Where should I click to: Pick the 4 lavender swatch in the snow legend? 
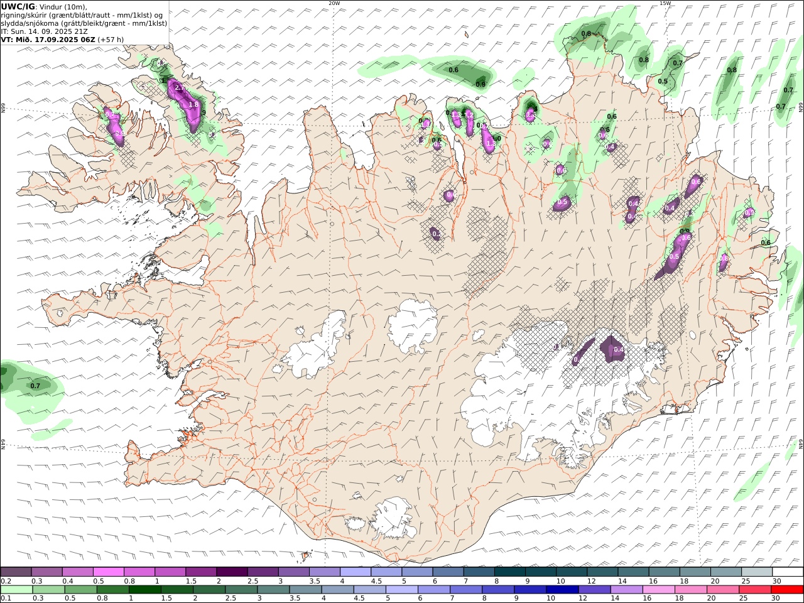click(x=356, y=572)
